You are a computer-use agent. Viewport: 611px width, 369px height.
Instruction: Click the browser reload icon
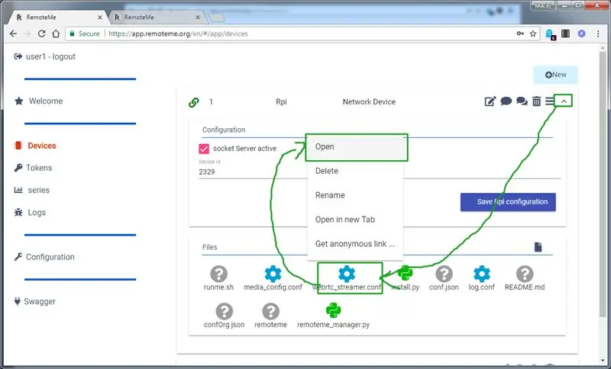pyautogui.click(x=42, y=34)
